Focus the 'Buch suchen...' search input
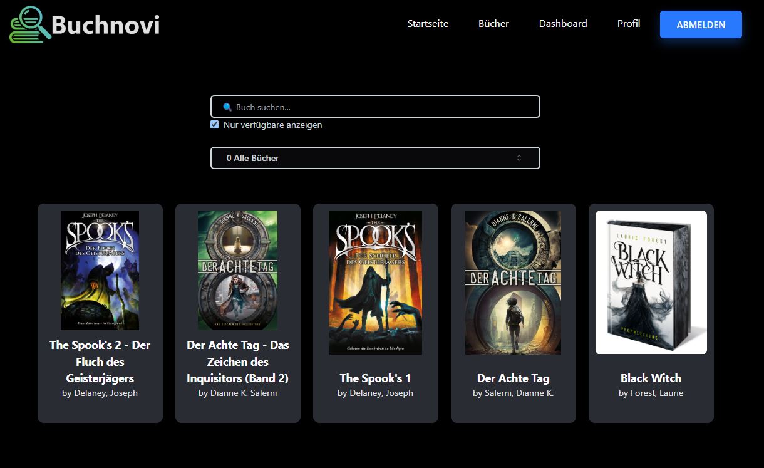This screenshot has height=468, width=764. coord(382,107)
